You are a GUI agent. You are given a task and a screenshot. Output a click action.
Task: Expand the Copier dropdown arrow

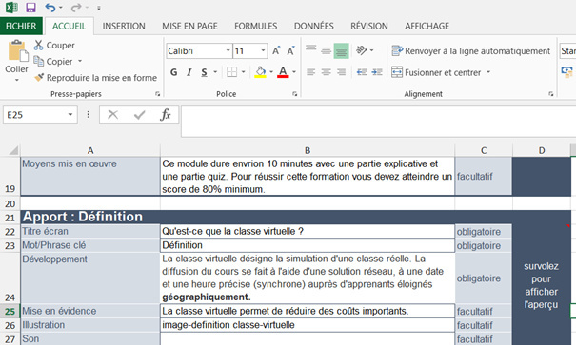pos(80,61)
